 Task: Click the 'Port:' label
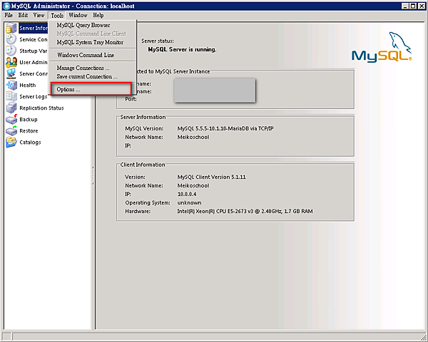(131, 99)
